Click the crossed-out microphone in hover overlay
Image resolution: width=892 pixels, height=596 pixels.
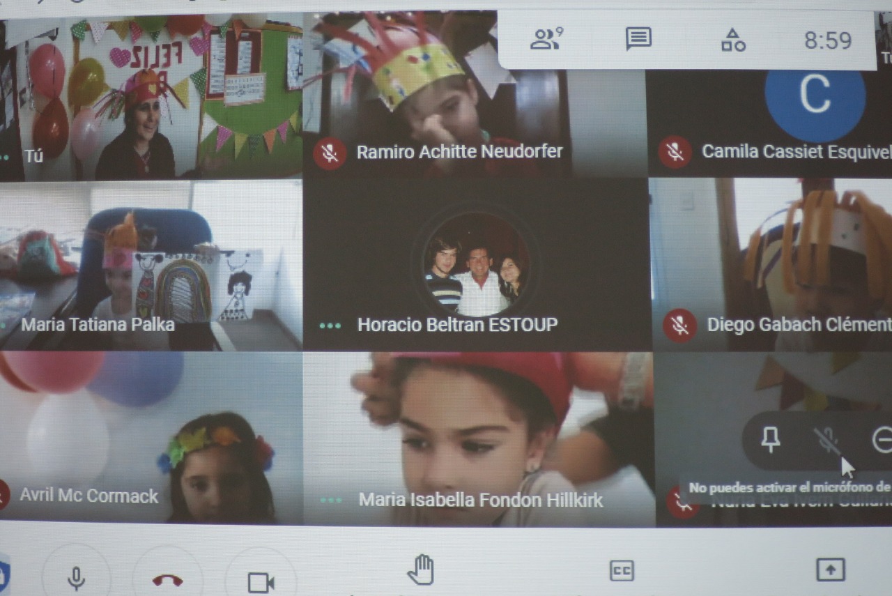[827, 440]
